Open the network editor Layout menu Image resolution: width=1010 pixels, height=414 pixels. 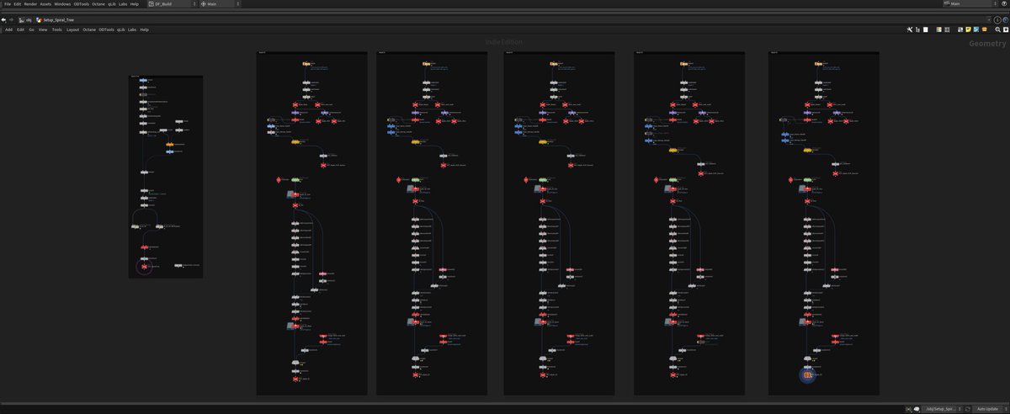click(x=73, y=29)
